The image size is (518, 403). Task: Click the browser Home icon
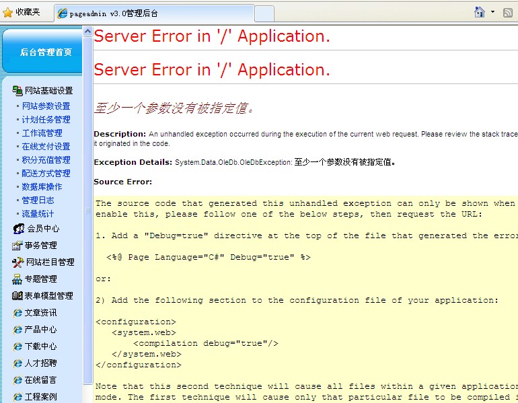click(x=479, y=12)
